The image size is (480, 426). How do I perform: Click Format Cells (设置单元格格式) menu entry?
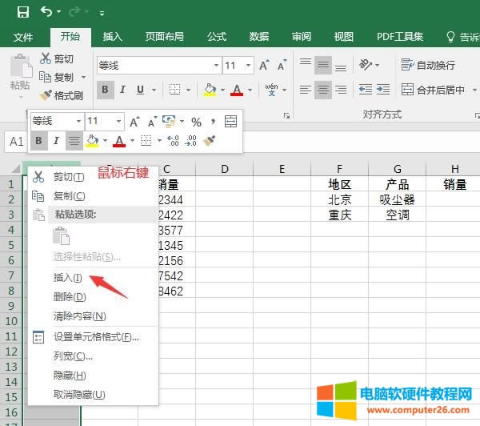click(x=95, y=337)
